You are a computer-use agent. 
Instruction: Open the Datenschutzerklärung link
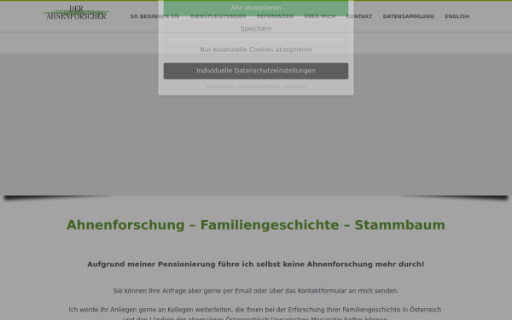pyautogui.click(x=259, y=86)
